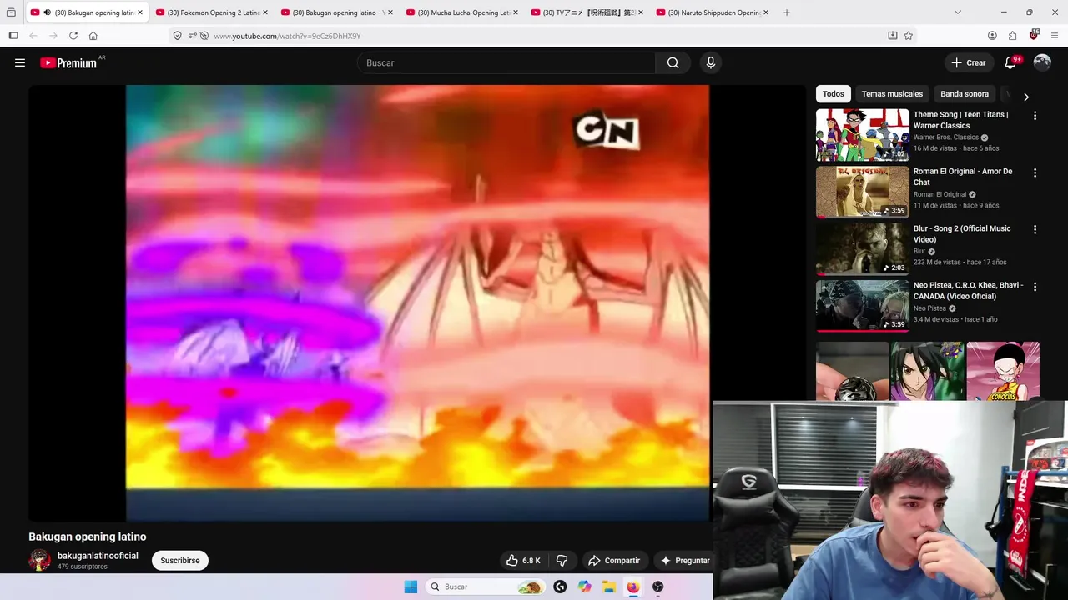The height and width of the screenshot is (600, 1068).
Task: List all tabs dropdown arrow
Action: (957, 12)
